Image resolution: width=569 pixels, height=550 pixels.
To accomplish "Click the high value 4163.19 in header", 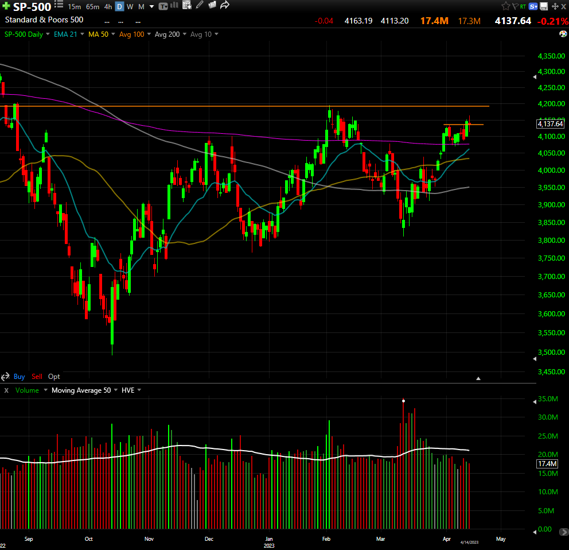I will pyautogui.click(x=358, y=21).
